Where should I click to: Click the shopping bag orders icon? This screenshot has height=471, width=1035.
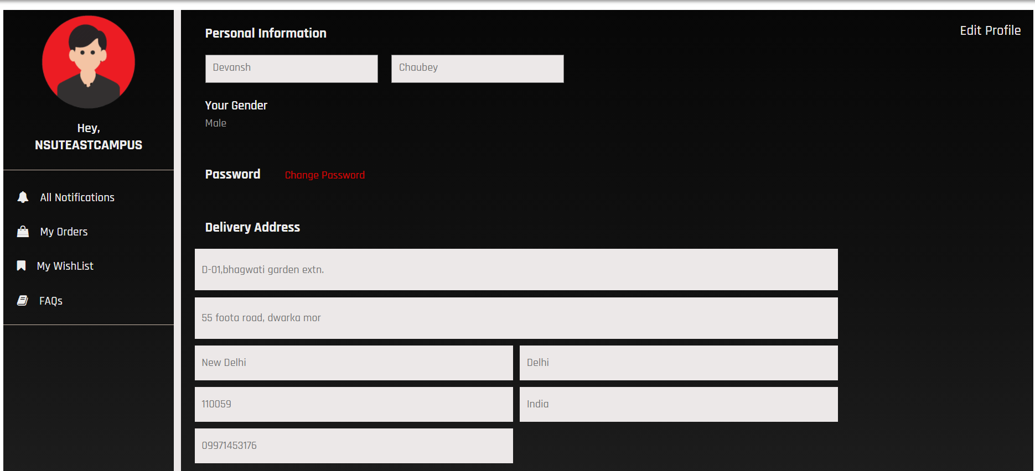click(x=23, y=232)
